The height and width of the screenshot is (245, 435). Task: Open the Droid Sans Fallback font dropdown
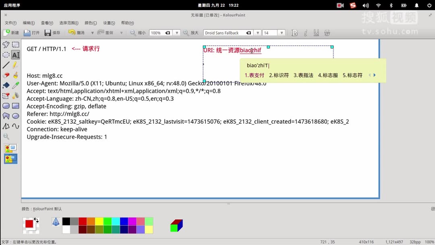[257, 33]
